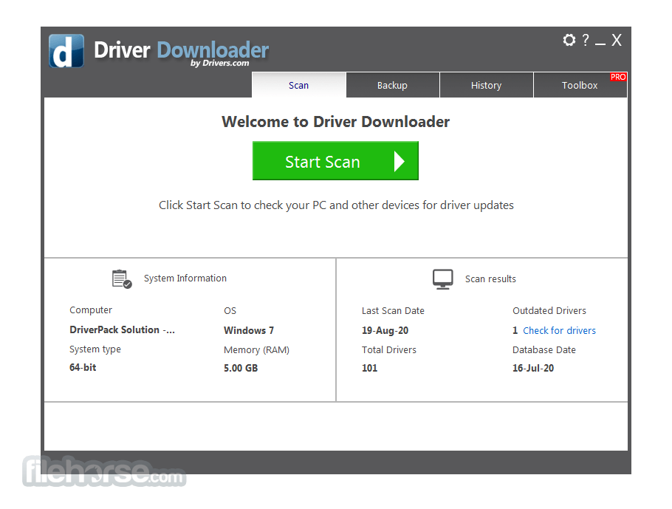Click the OS label
Viewport: 672px width, 509px height.
click(x=230, y=311)
